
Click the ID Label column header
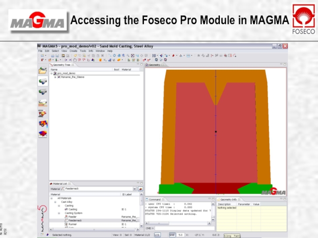pyautogui.click(x=127, y=194)
